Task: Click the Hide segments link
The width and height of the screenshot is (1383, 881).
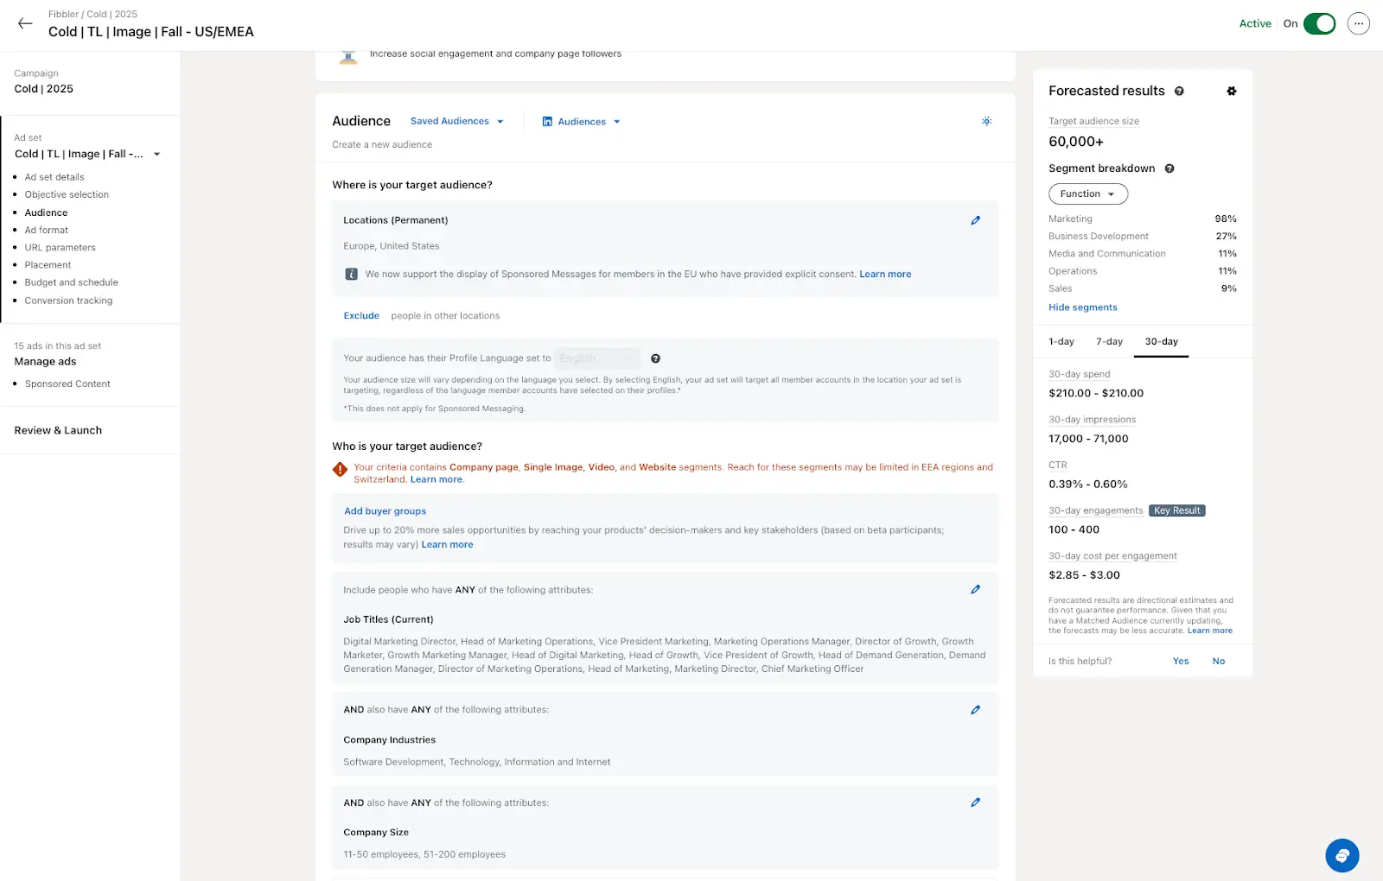Action: point(1082,307)
